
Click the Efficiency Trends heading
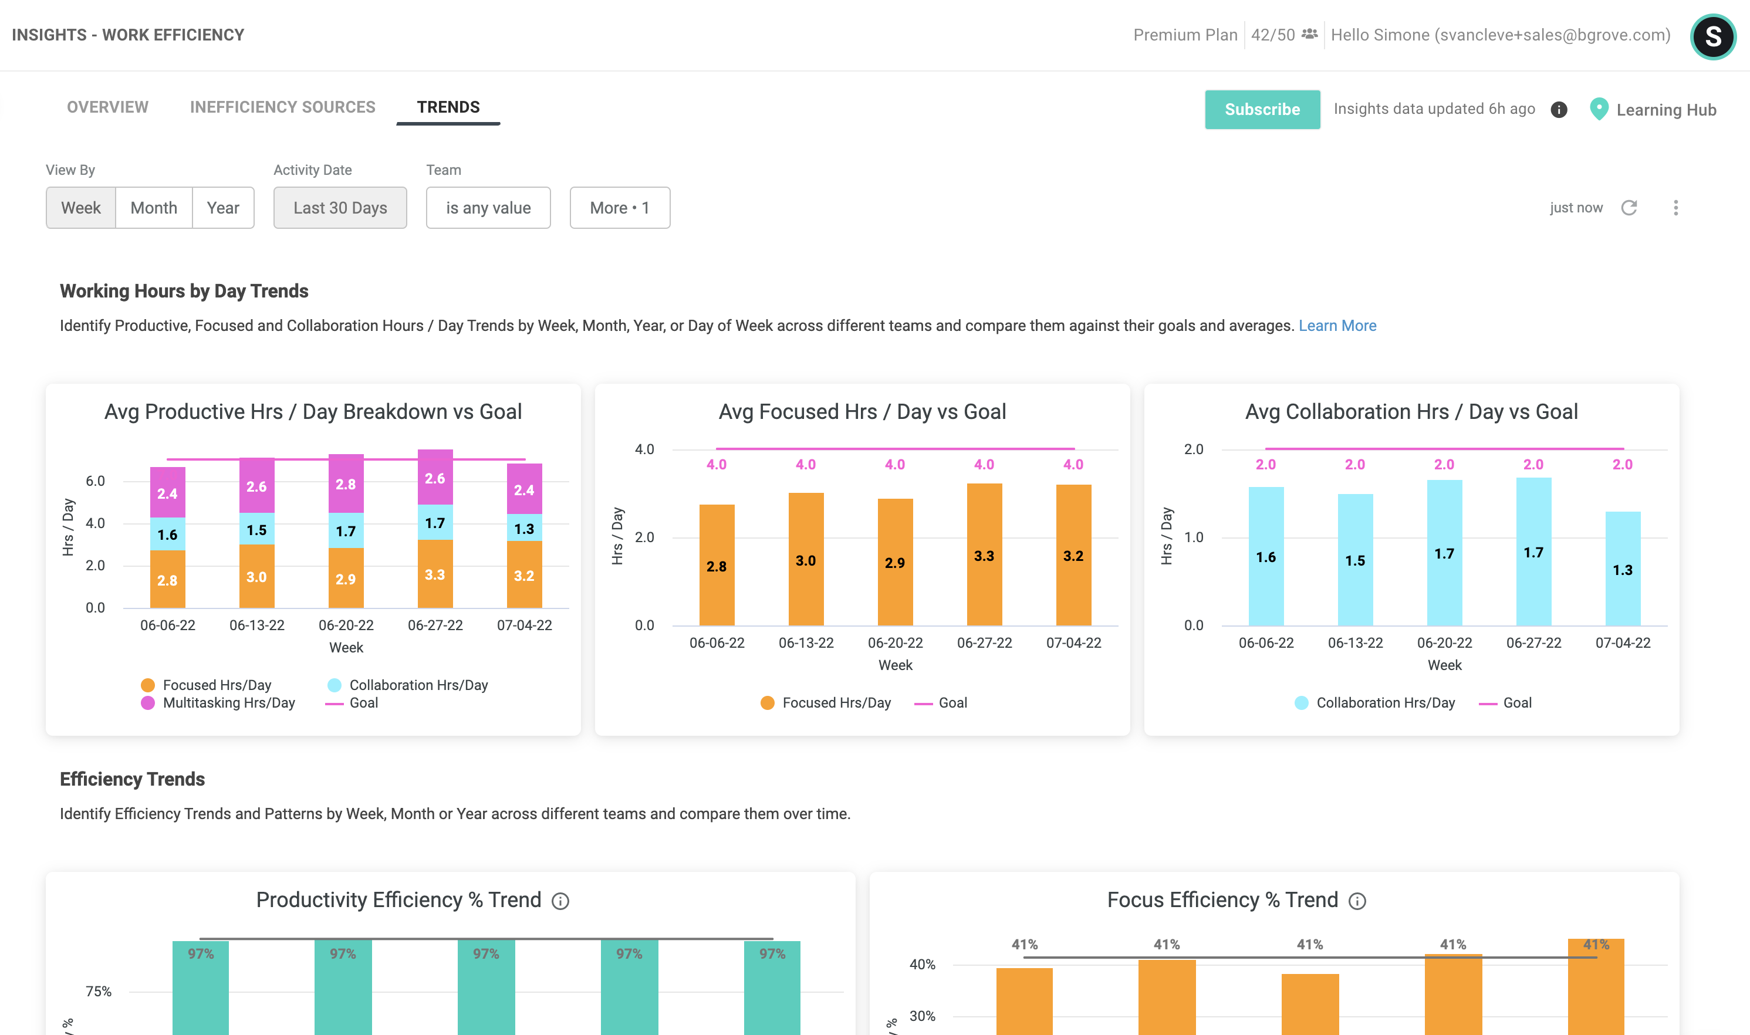pos(132,779)
